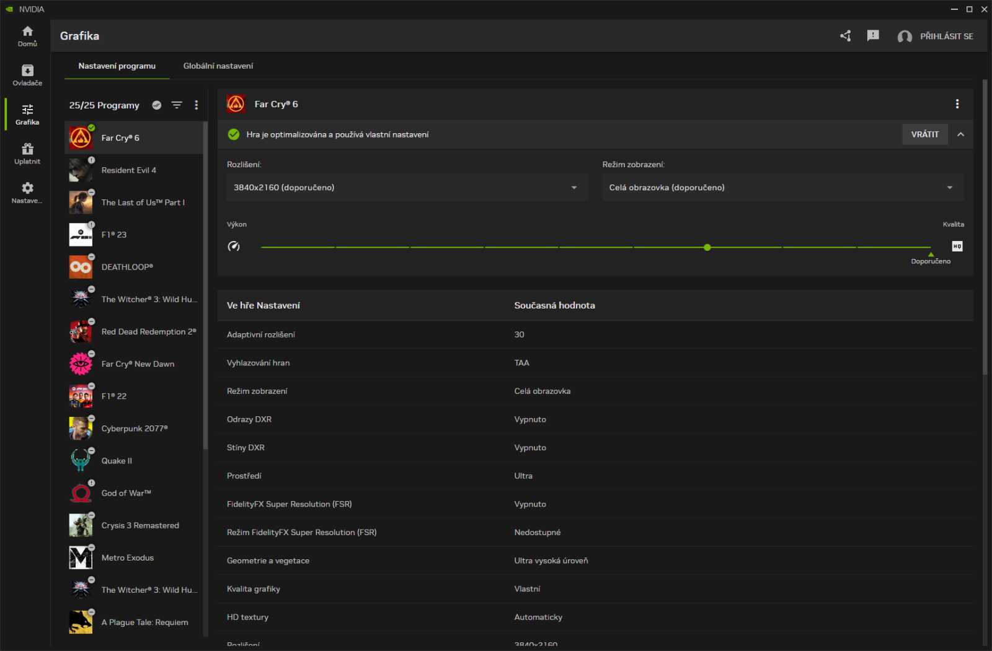Click FidelityFX Super Resolution (FSR) row
The width and height of the screenshot is (992, 651).
(595, 504)
